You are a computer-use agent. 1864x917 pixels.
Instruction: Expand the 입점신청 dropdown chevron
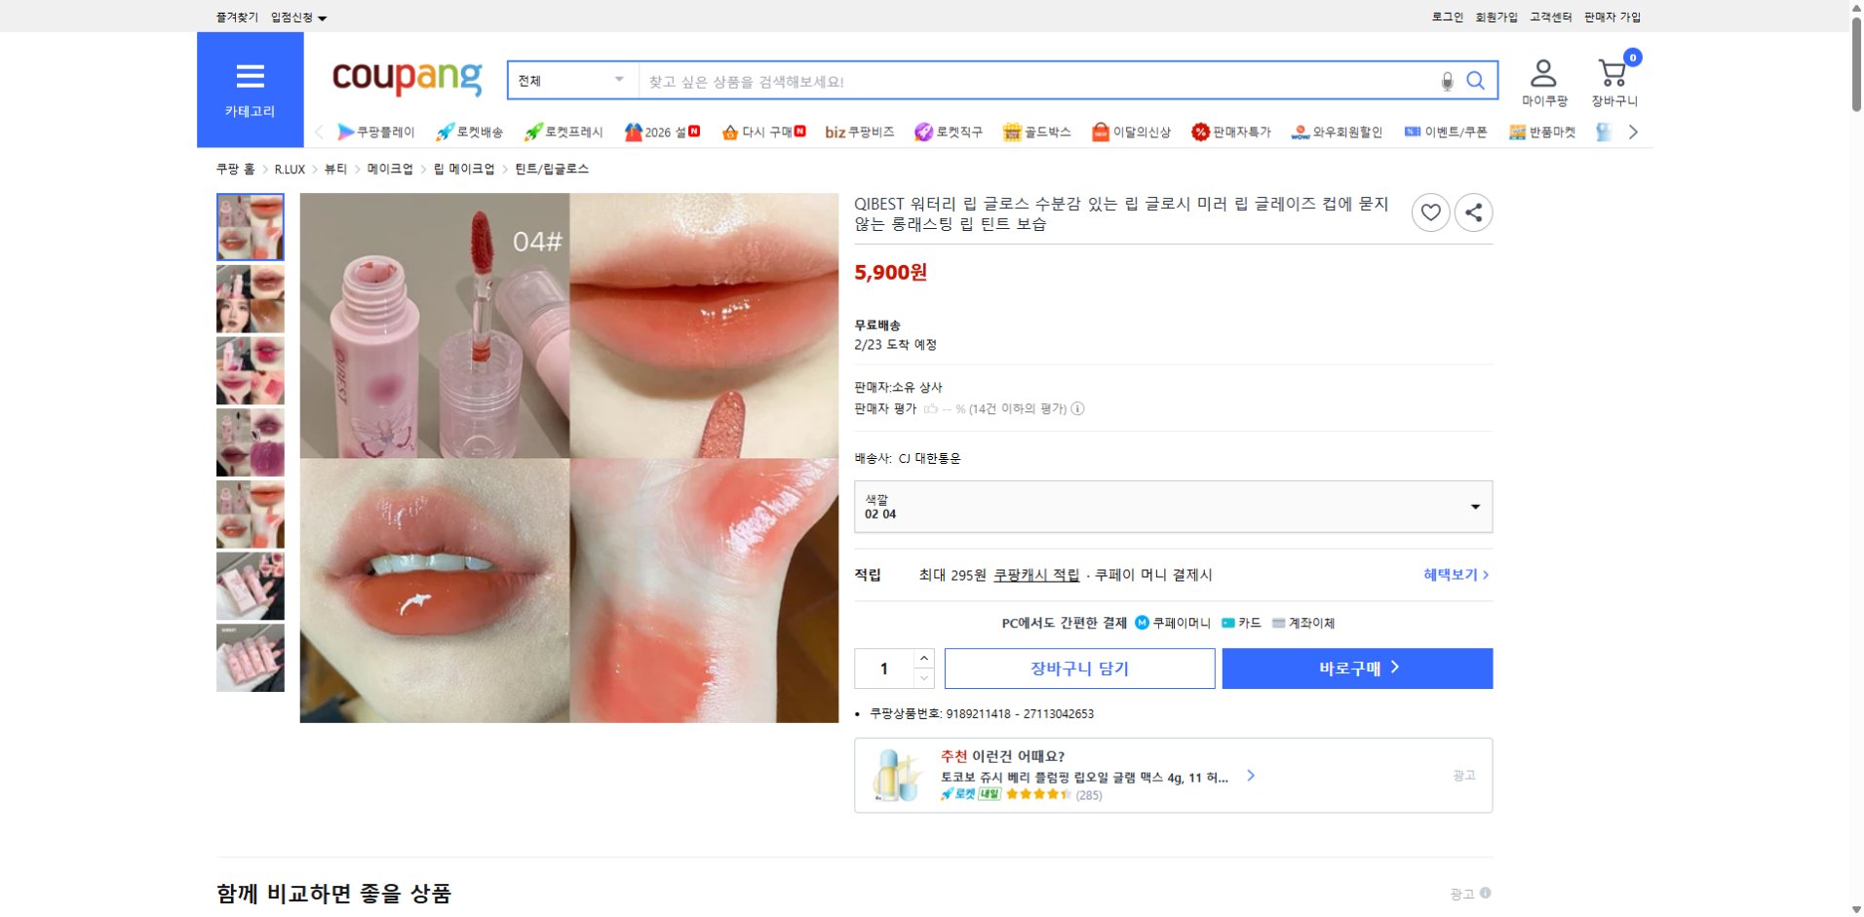[x=325, y=17]
